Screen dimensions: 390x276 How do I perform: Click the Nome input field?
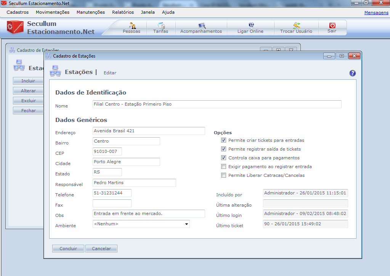click(217, 104)
